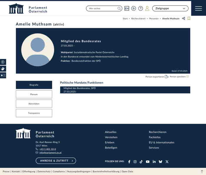Click 'Sozialdemokratische Partei Österreichs' text
206x175 pixels.
coord(94,53)
